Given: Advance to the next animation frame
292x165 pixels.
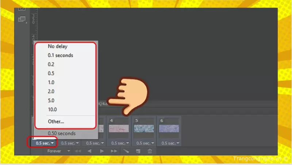Looking at the screenshot, I should coord(114,151).
